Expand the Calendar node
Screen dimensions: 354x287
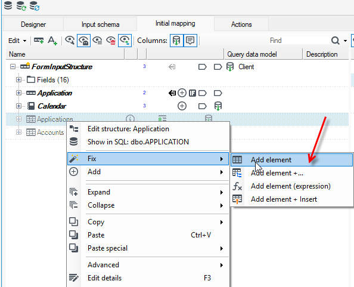point(18,106)
